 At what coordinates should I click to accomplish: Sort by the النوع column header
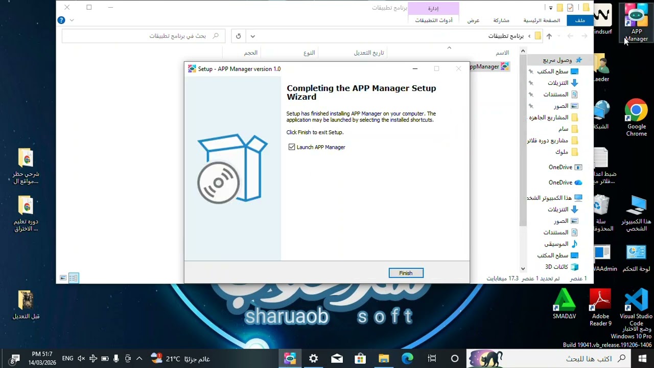(x=309, y=53)
